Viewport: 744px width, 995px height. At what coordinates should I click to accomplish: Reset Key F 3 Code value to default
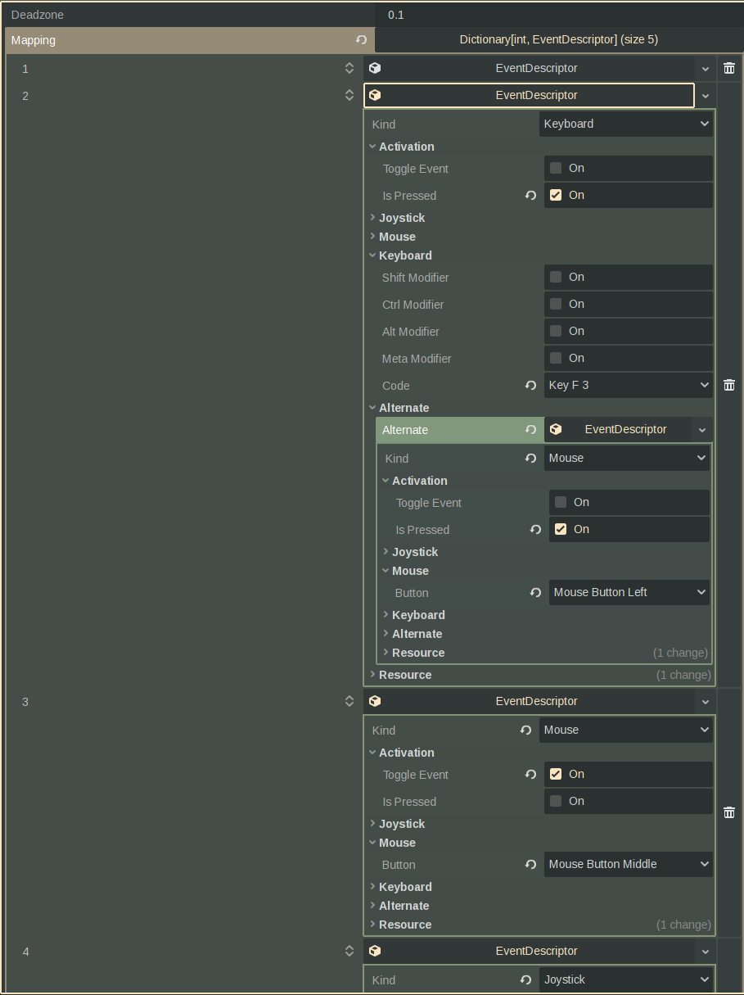530,385
